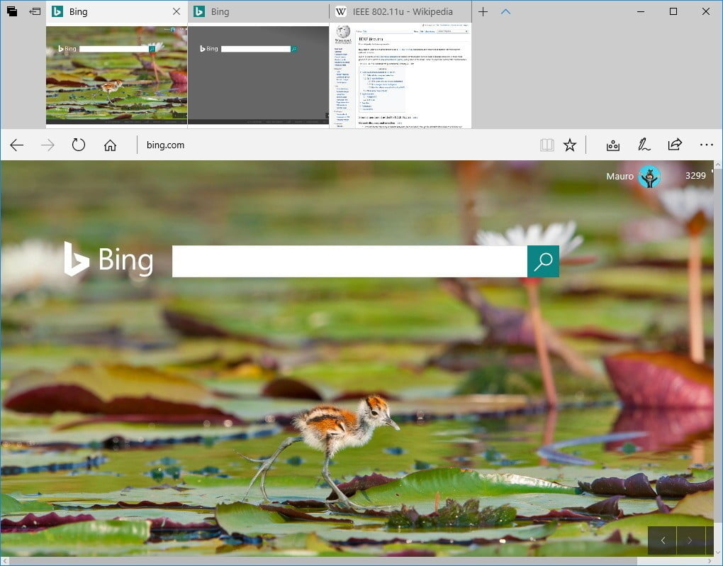Open a new tab with the plus button
Image resolution: width=723 pixels, height=566 pixels.
click(483, 11)
